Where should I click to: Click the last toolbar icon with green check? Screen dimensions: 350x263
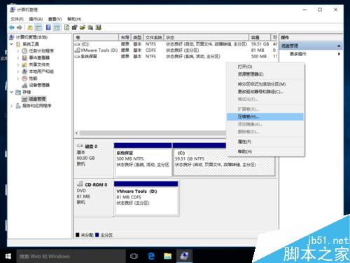pos(98,27)
